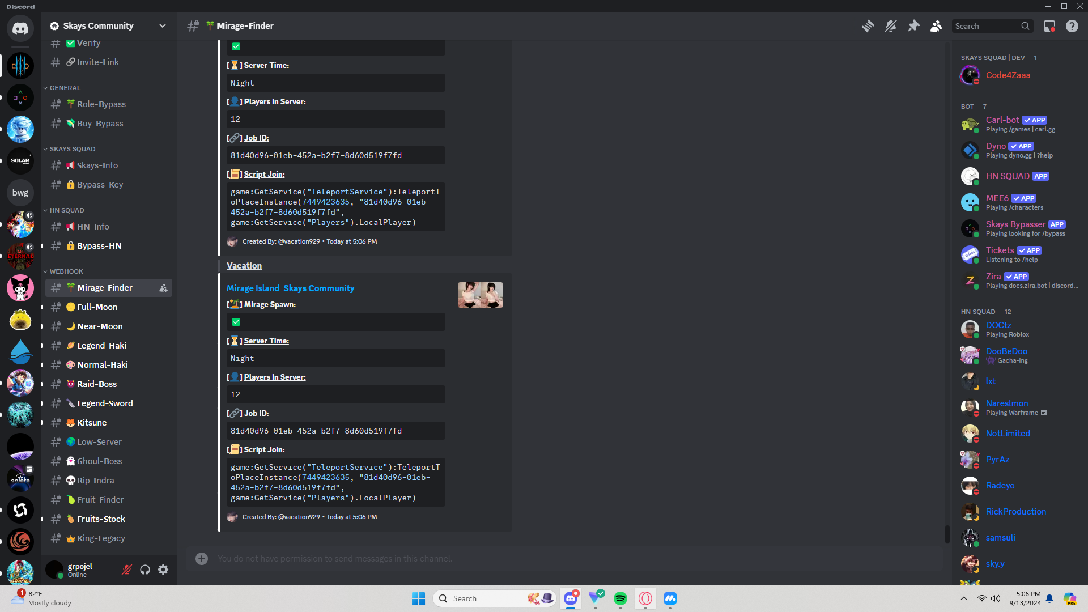Screen dimensions: 1088x612
Task: Open the volume control in tray
Action: tap(996, 598)
